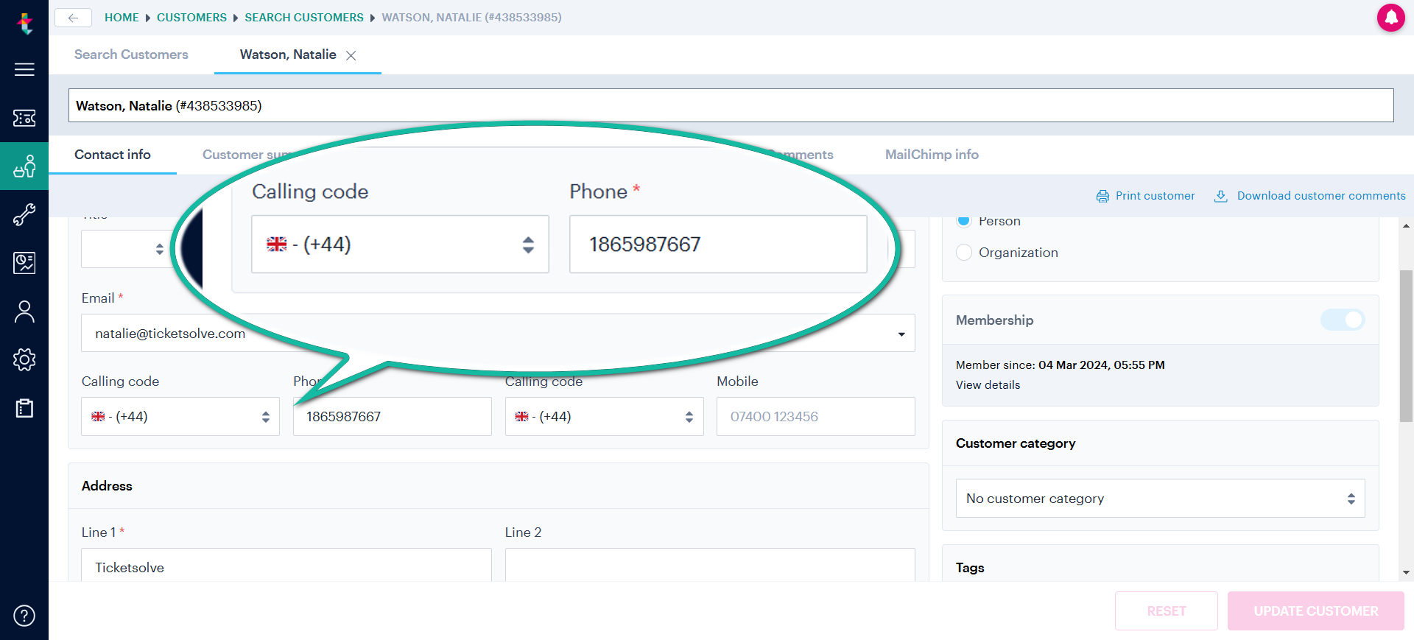
Task: Switch to the Search Customers tab
Action: [x=131, y=54]
